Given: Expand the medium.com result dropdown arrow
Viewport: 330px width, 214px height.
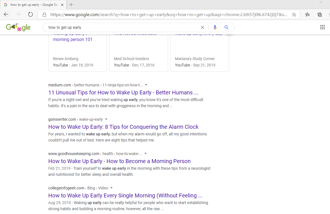Looking at the screenshot, I should click(x=146, y=85).
